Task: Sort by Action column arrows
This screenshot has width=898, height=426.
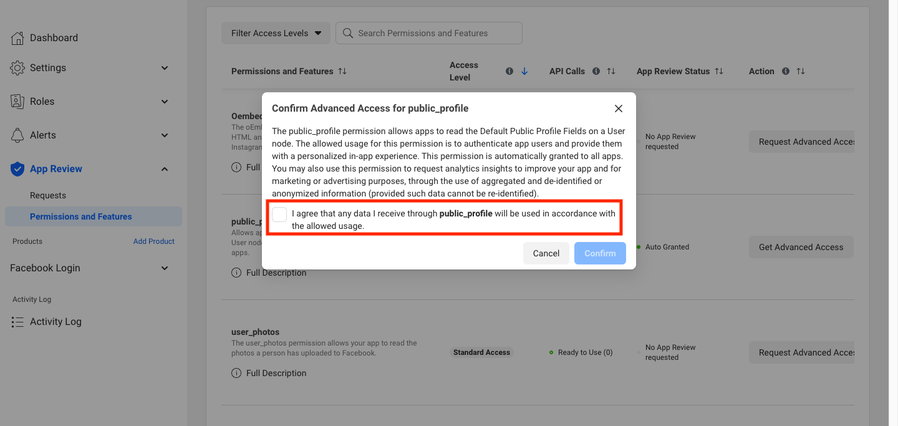Action: pyautogui.click(x=801, y=71)
